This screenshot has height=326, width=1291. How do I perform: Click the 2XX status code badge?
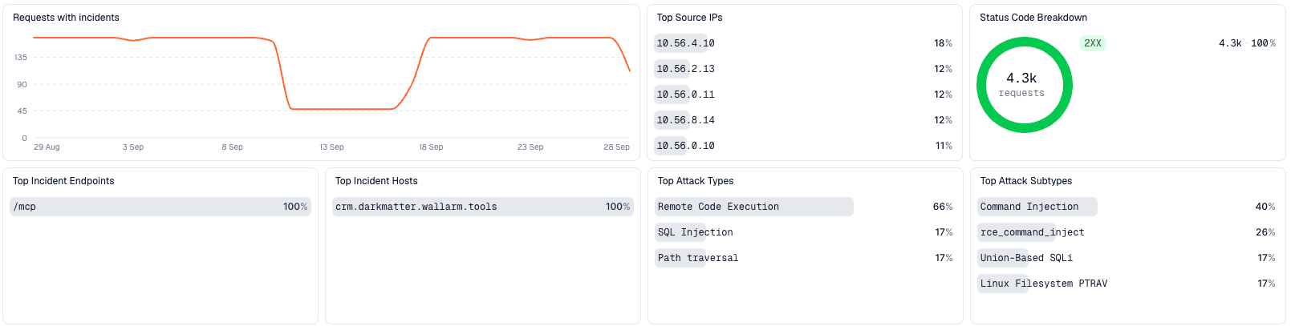point(1093,43)
